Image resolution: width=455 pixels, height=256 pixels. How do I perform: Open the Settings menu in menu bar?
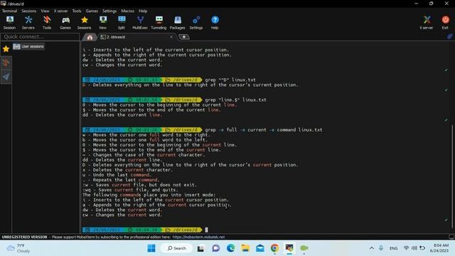point(109,11)
